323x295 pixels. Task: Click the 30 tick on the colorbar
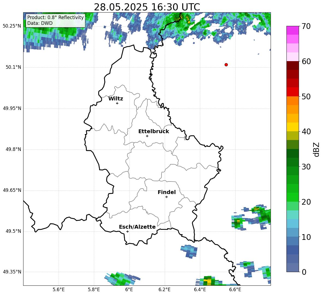pos(306,167)
